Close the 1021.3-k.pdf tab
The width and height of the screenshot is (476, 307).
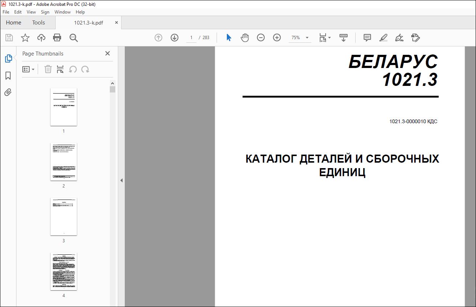(117, 22)
